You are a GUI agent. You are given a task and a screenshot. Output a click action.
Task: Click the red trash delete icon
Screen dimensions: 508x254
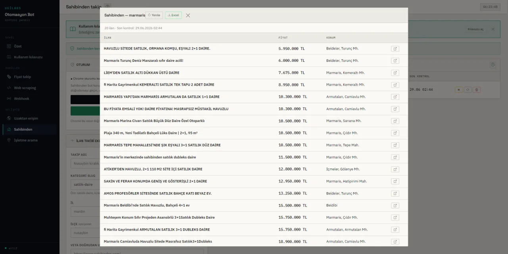[477, 90]
